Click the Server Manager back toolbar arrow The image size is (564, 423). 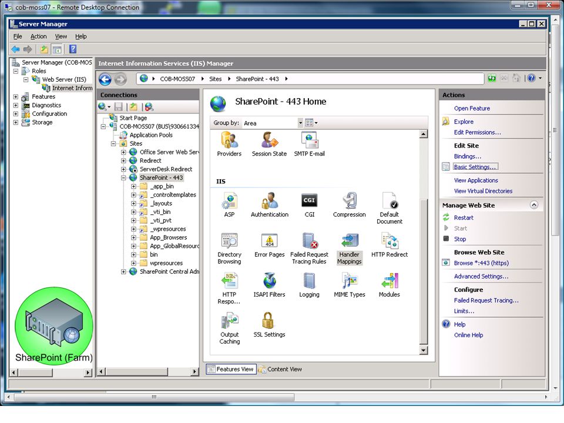click(x=15, y=49)
